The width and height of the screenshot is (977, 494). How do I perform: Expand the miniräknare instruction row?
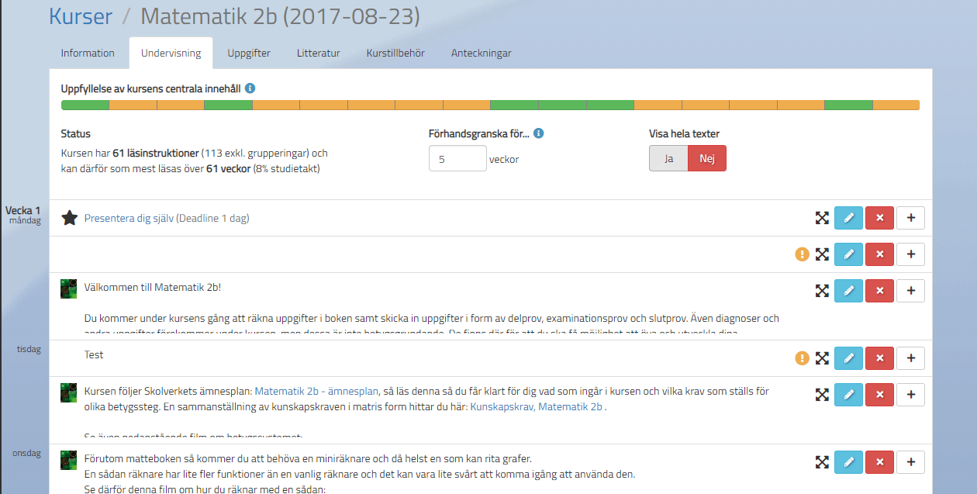coord(823,462)
